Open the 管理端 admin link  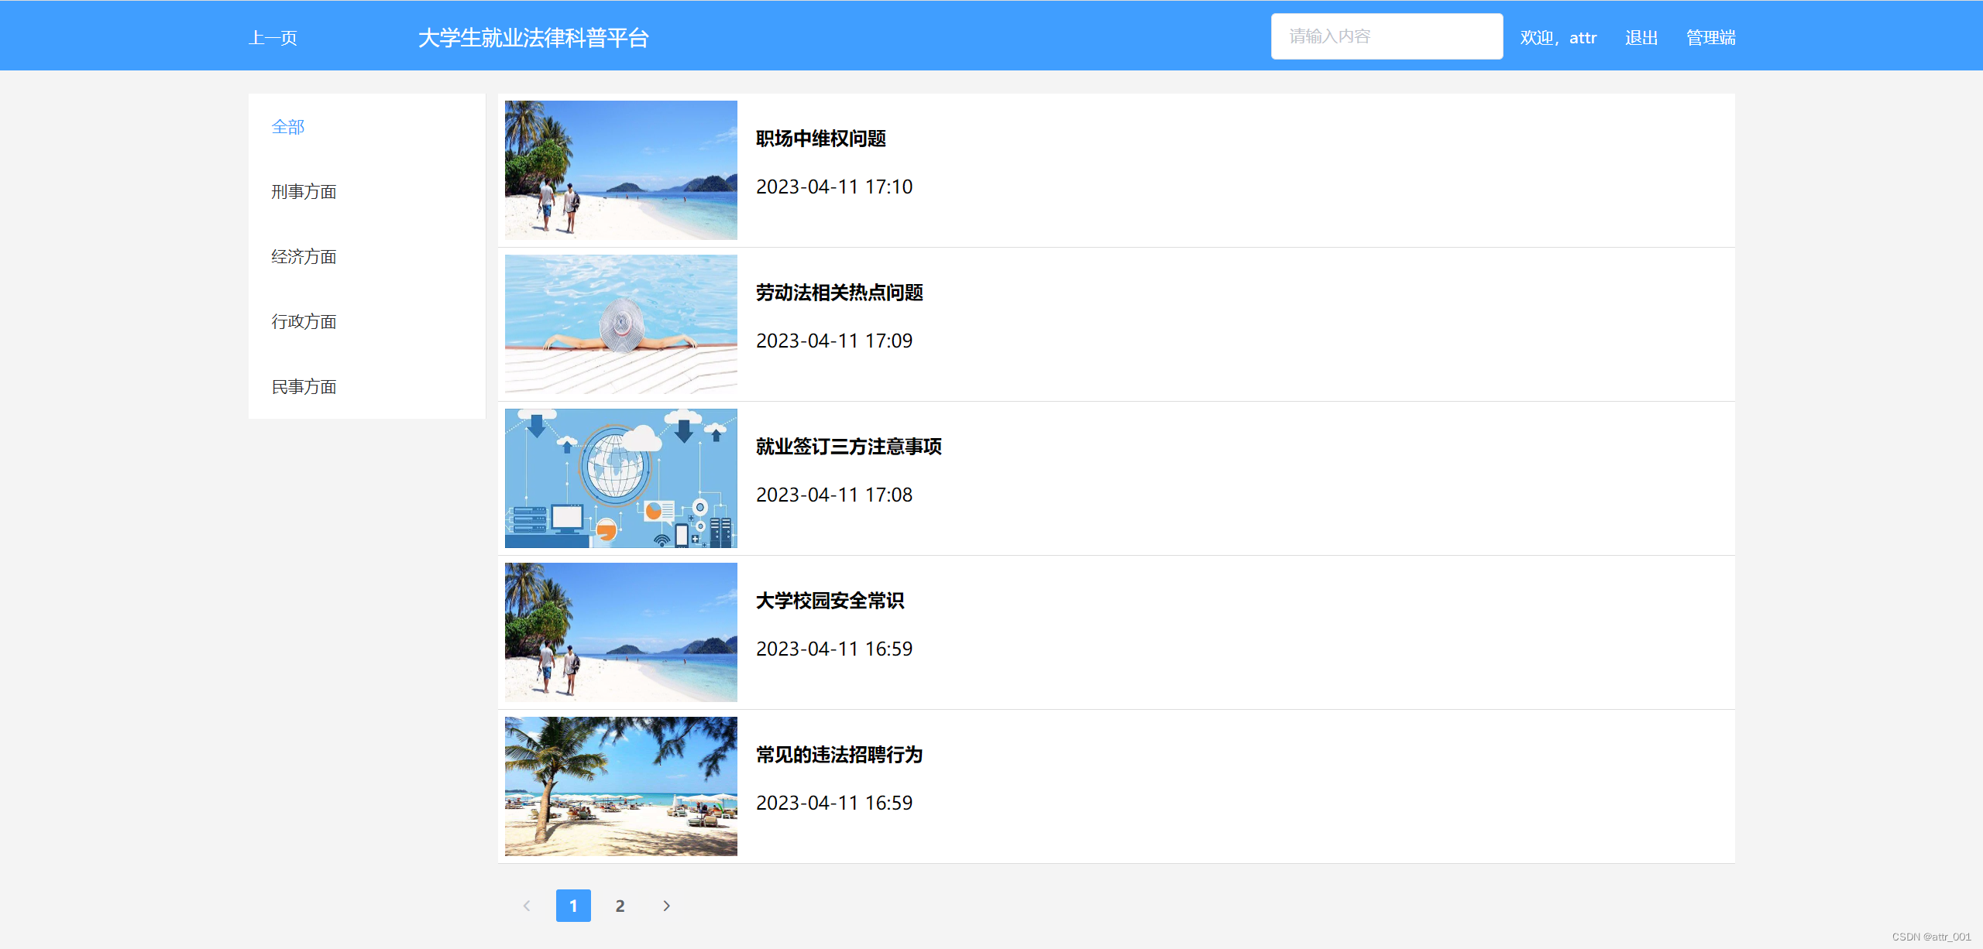click(1710, 38)
